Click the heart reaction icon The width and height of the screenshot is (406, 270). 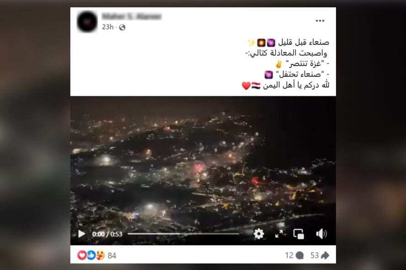pyautogui.click(x=82, y=255)
